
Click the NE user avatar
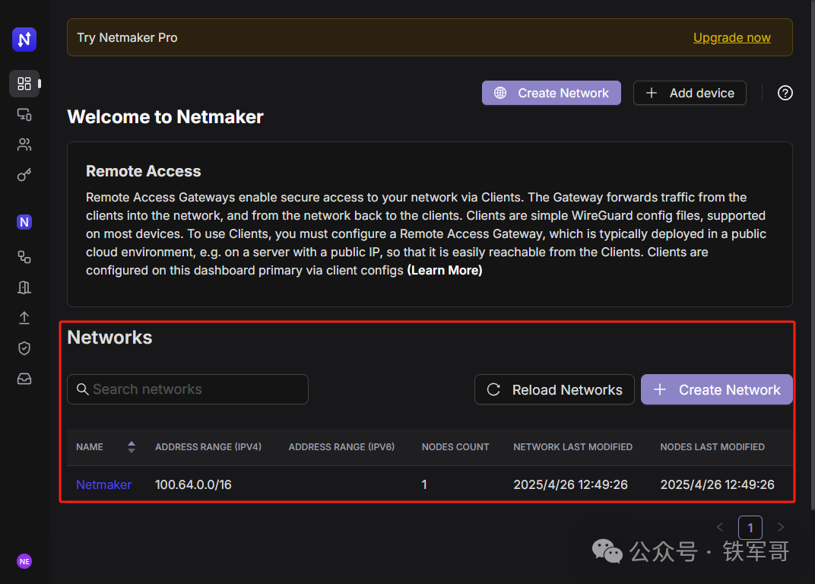[24, 561]
